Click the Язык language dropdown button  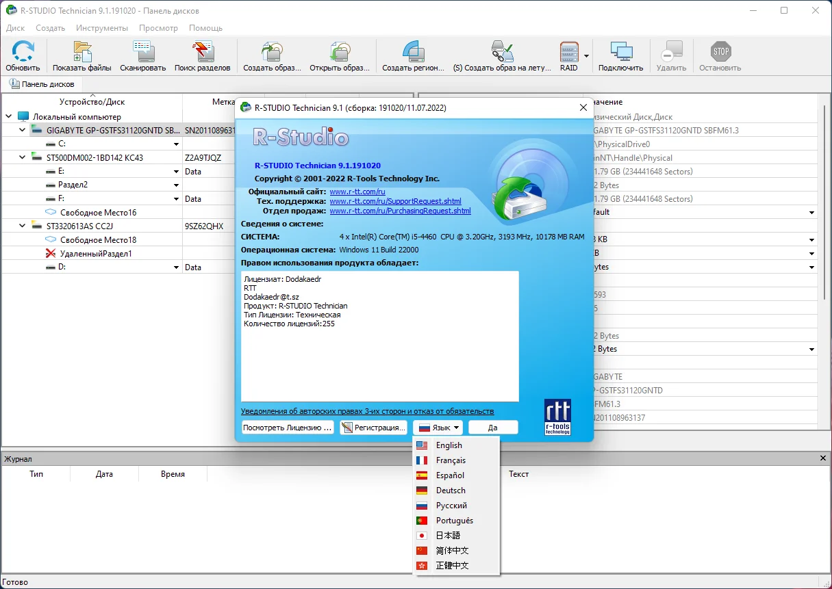tap(438, 428)
